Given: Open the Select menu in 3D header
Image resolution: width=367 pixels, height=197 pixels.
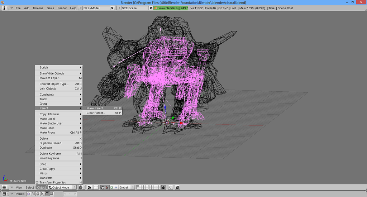Looking at the screenshot, I should (x=30, y=187).
